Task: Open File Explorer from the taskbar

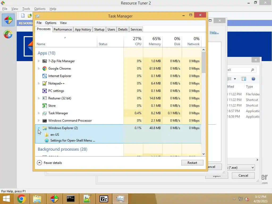Action: pos(37,199)
